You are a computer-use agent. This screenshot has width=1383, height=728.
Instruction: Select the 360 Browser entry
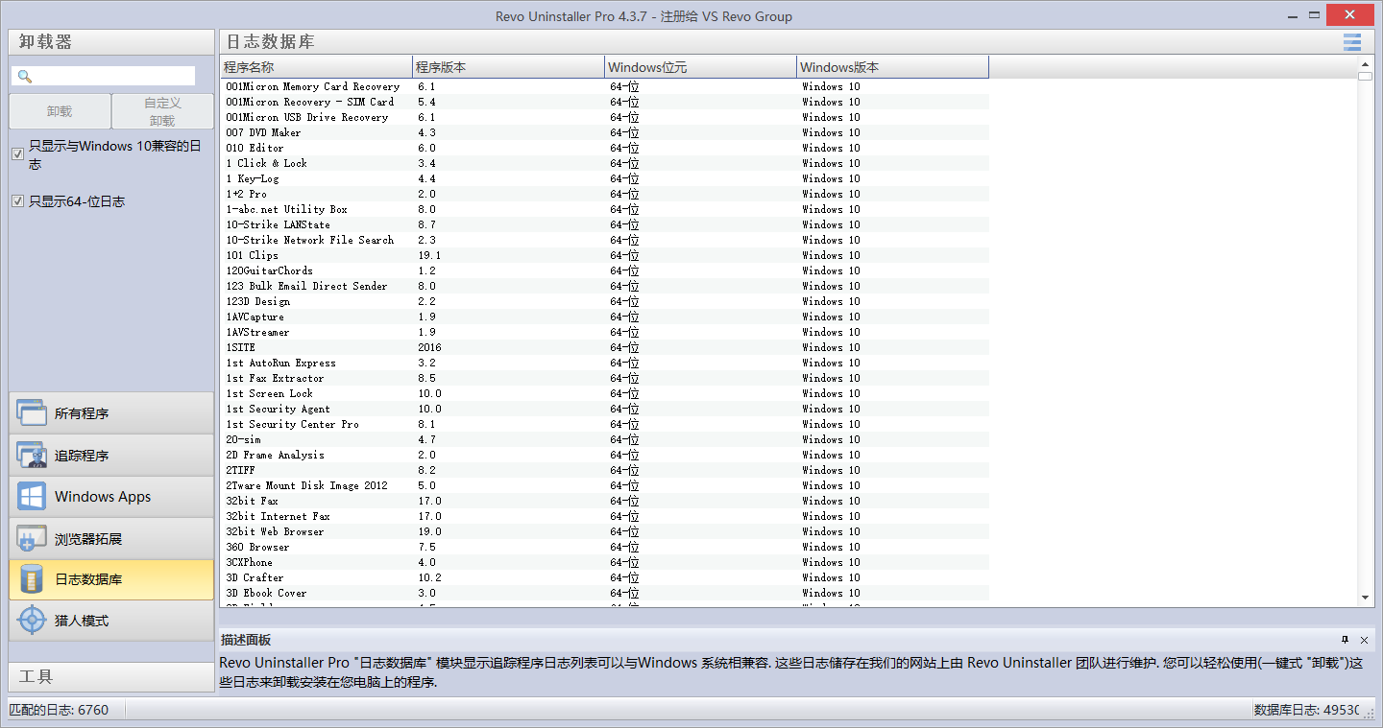click(605, 547)
